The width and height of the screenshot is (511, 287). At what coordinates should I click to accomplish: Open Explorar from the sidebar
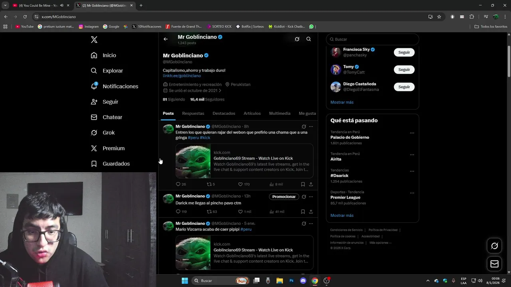point(107,71)
